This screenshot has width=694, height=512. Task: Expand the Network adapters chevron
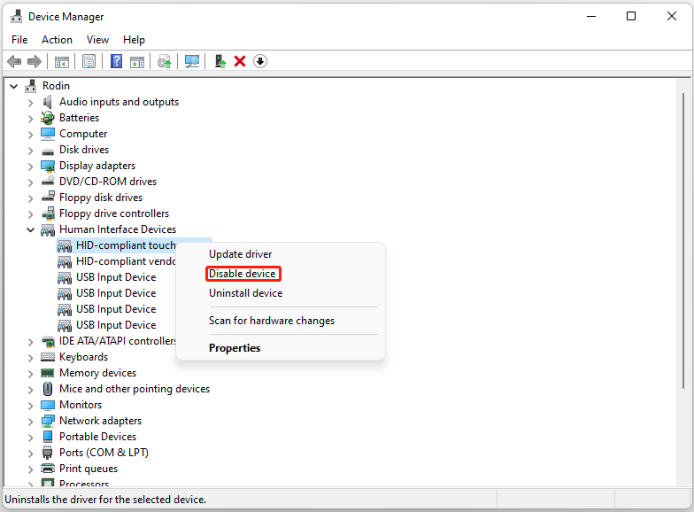pos(30,422)
